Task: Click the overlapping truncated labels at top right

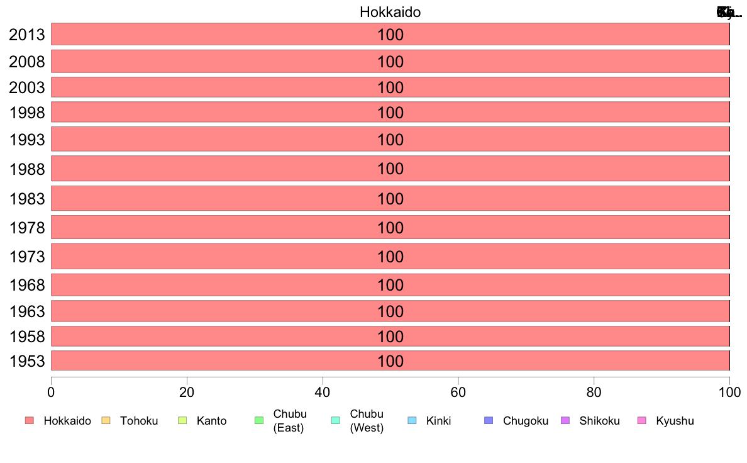Action: (x=729, y=13)
